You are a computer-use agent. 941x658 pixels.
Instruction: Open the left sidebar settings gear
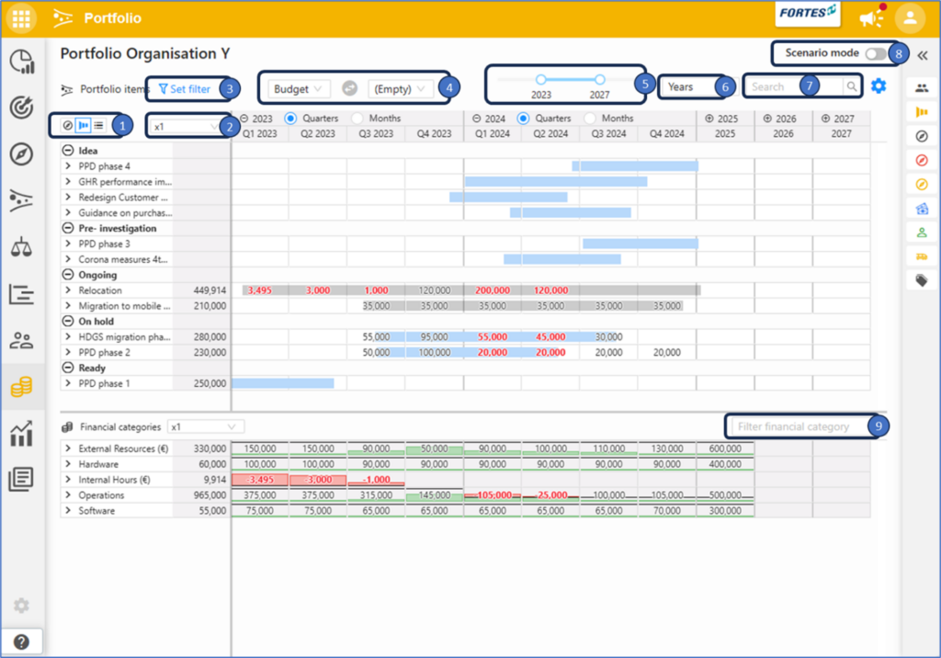click(x=22, y=606)
